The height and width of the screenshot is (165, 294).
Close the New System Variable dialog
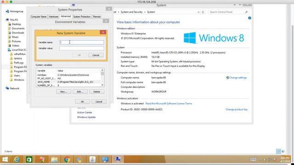tap(103, 33)
